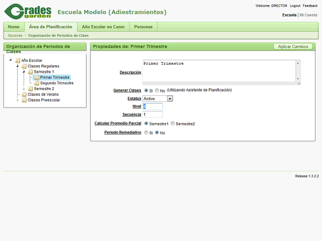322x241 pixels.
Task: Open the Año Escolar en Curso tab
Action: click(103, 27)
